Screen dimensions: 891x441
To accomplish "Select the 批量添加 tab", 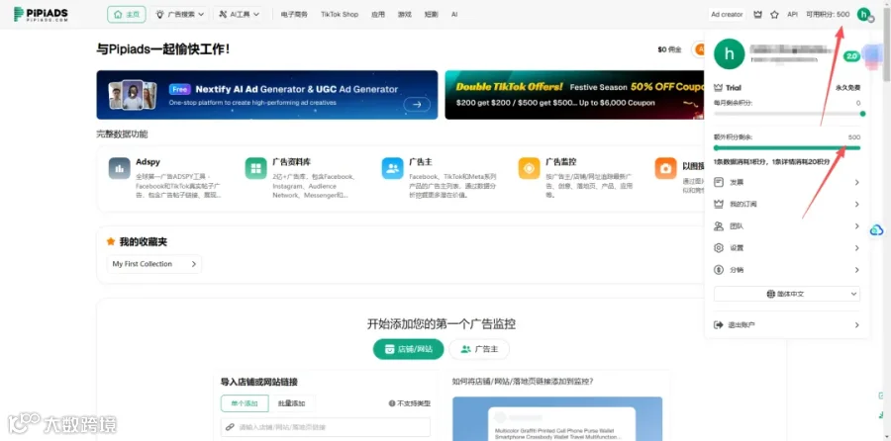I will point(291,403).
